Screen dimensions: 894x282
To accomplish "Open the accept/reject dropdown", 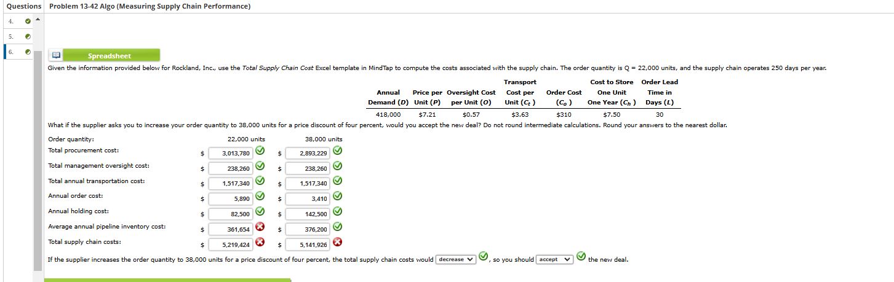I will [555, 259].
